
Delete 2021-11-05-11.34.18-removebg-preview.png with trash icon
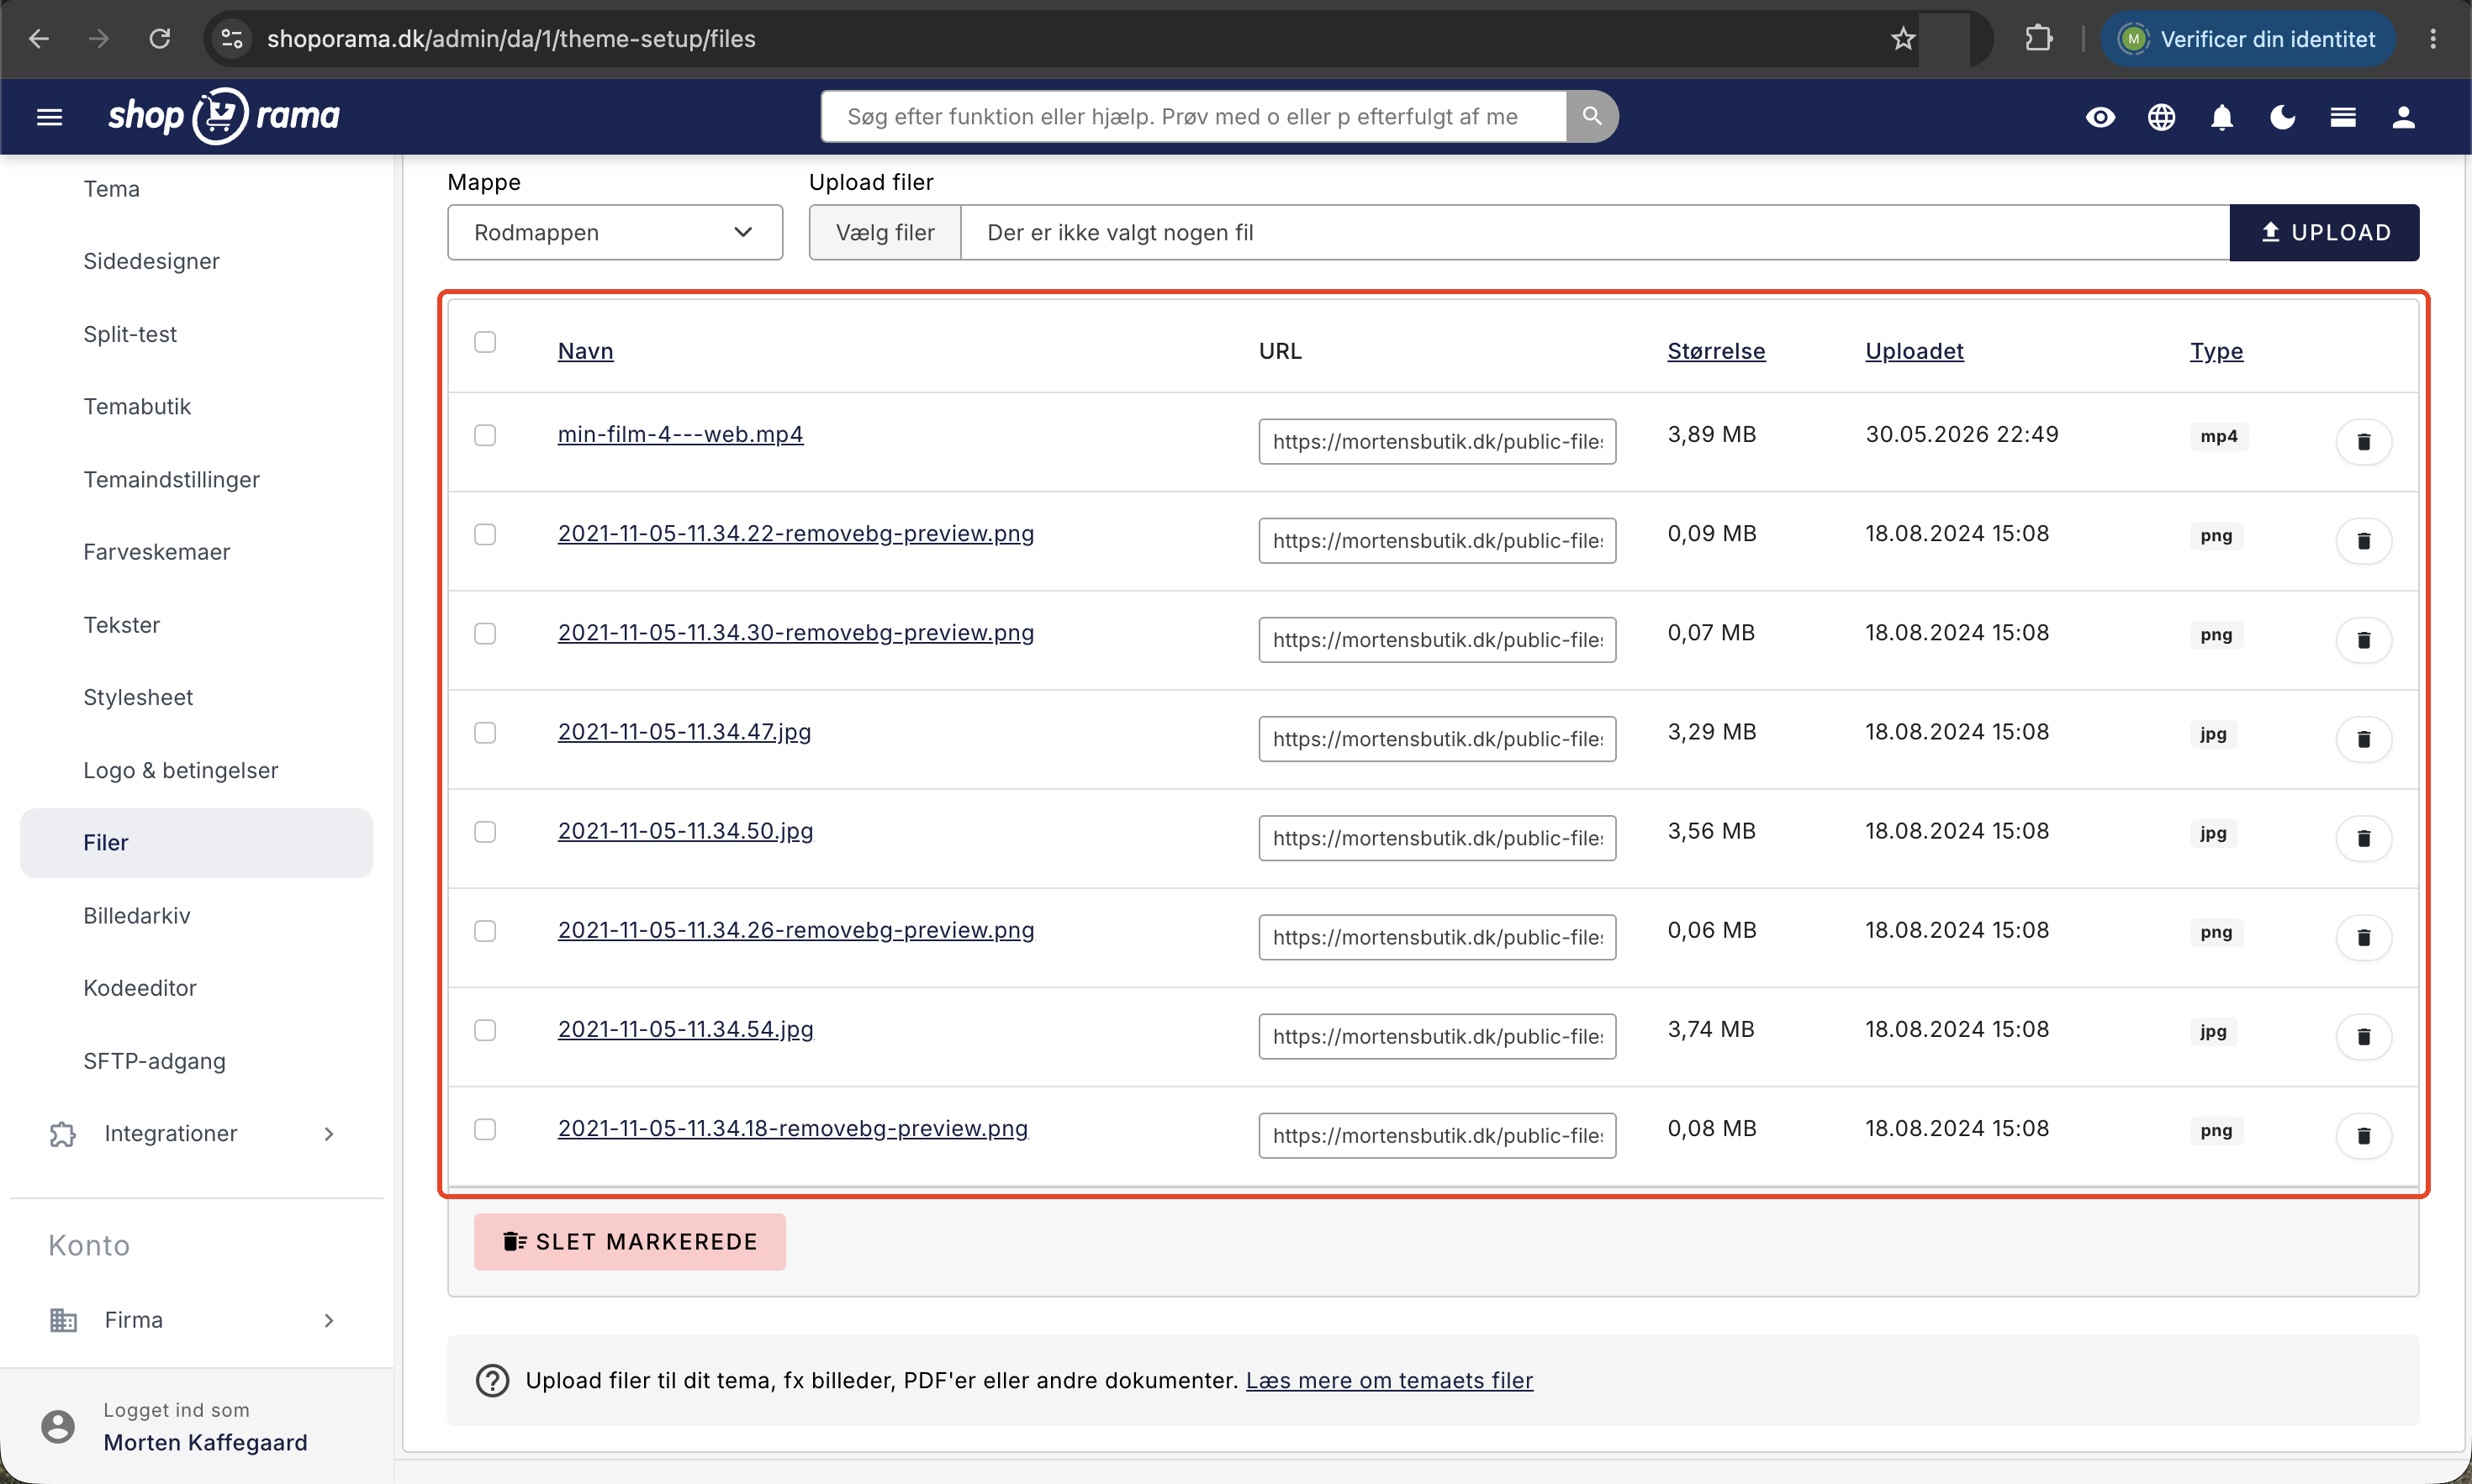2363,1135
